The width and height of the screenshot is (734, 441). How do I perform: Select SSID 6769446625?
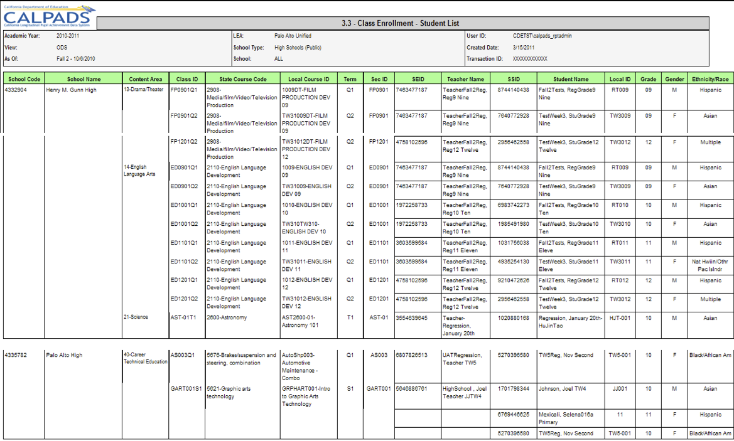pyautogui.click(x=514, y=415)
